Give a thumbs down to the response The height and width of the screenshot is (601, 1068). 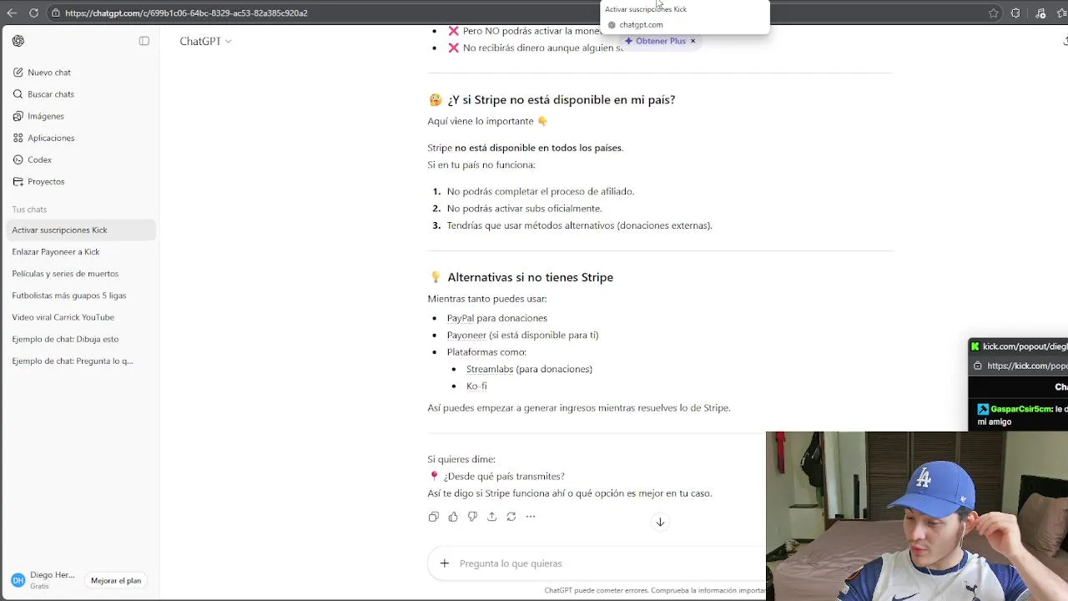pos(472,517)
